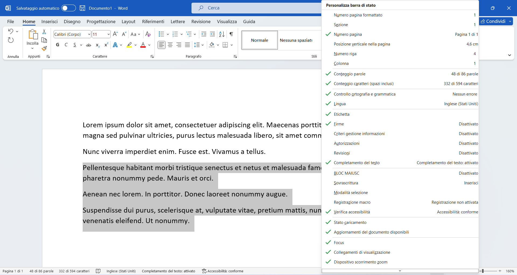The height and width of the screenshot is (275, 517).
Task: Click the Save icon in title bar
Action: [82, 8]
